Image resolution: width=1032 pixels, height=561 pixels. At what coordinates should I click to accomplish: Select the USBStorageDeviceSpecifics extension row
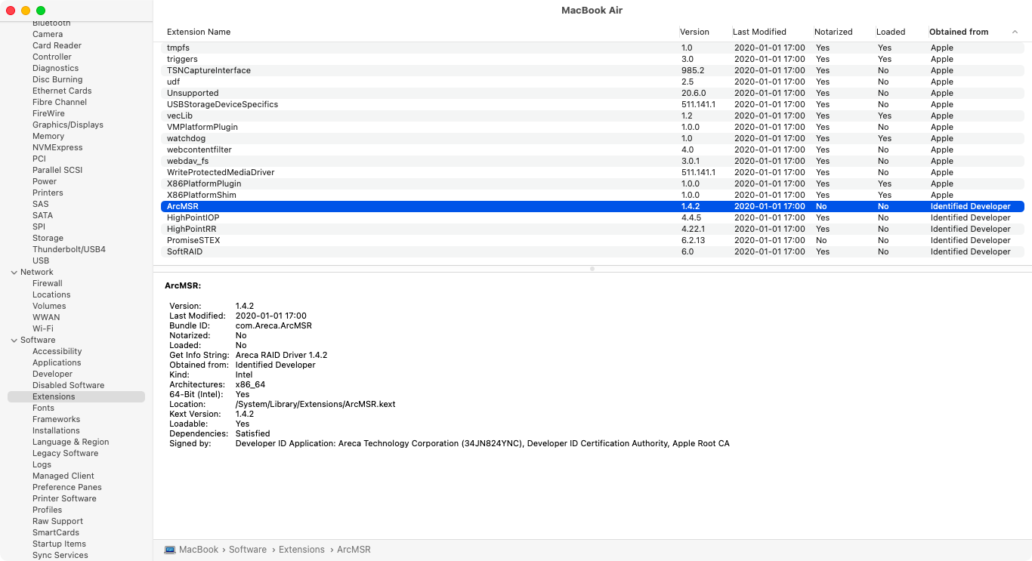coord(592,104)
